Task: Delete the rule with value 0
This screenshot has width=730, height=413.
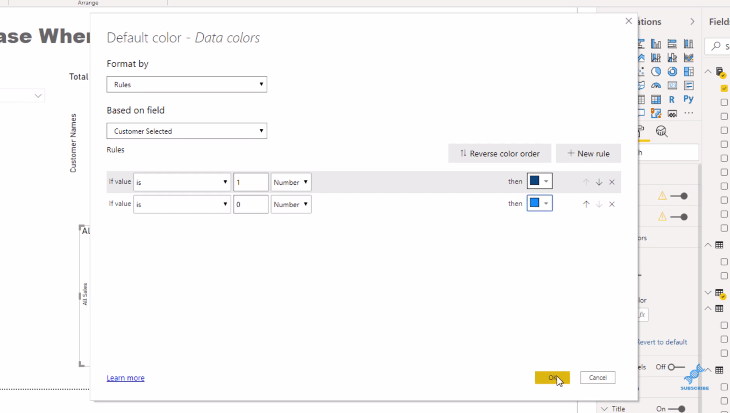Action: pyautogui.click(x=612, y=204)
